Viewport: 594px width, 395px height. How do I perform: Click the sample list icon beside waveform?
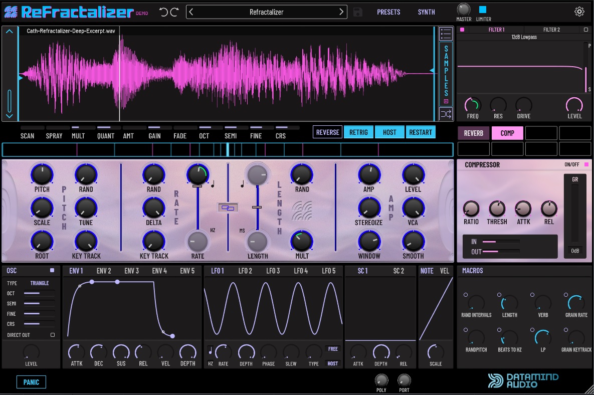click(446, 34)
